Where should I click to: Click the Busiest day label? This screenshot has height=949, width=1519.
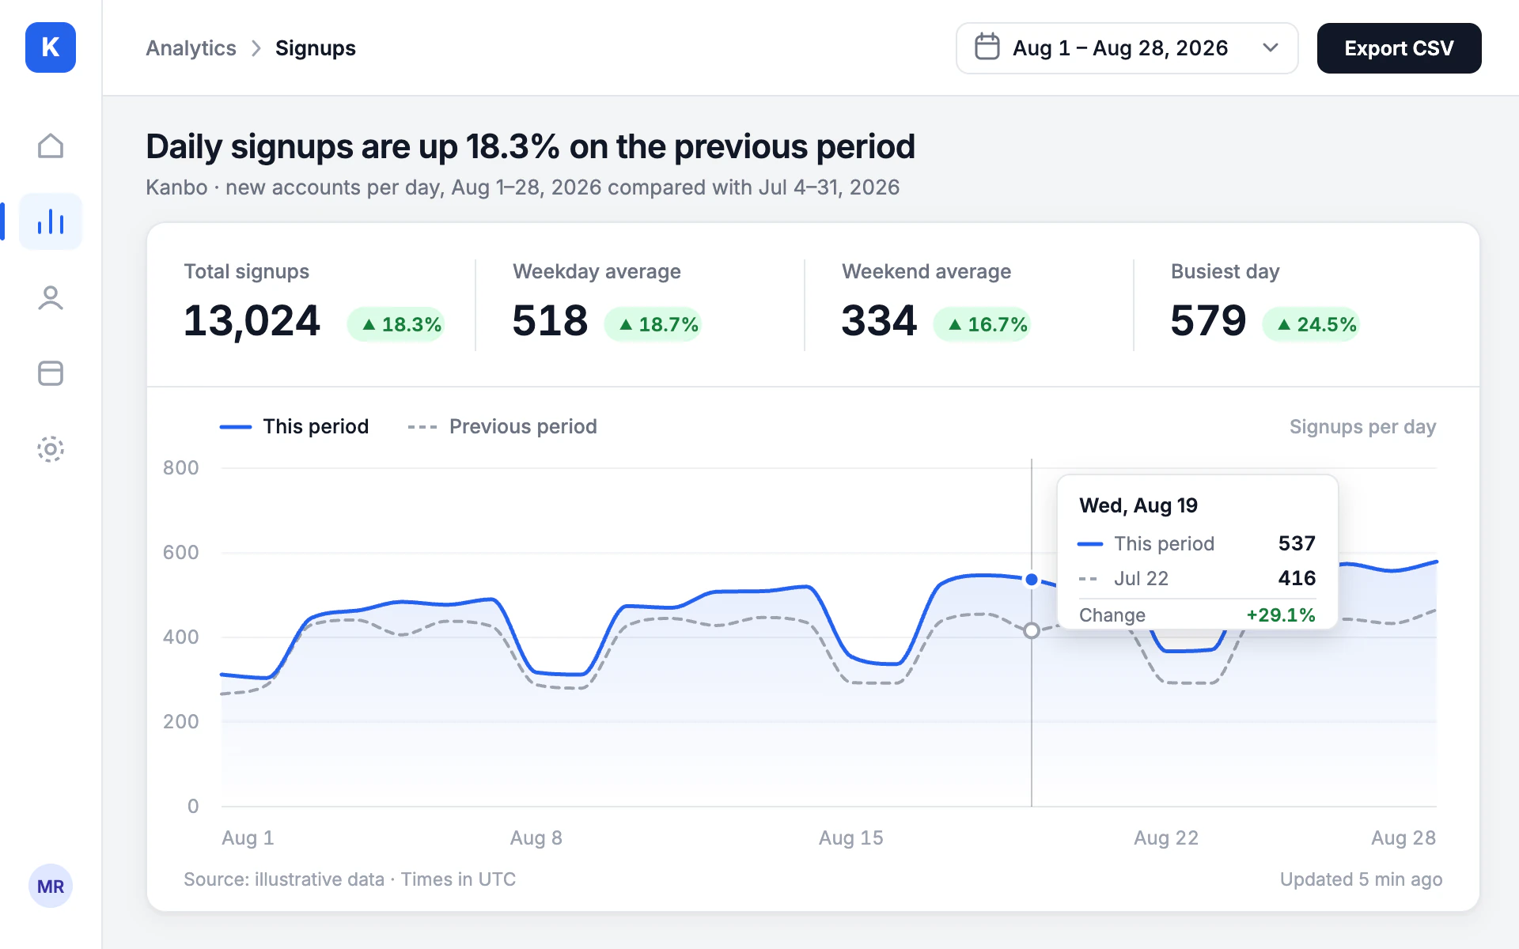(x=1225, y=271)
